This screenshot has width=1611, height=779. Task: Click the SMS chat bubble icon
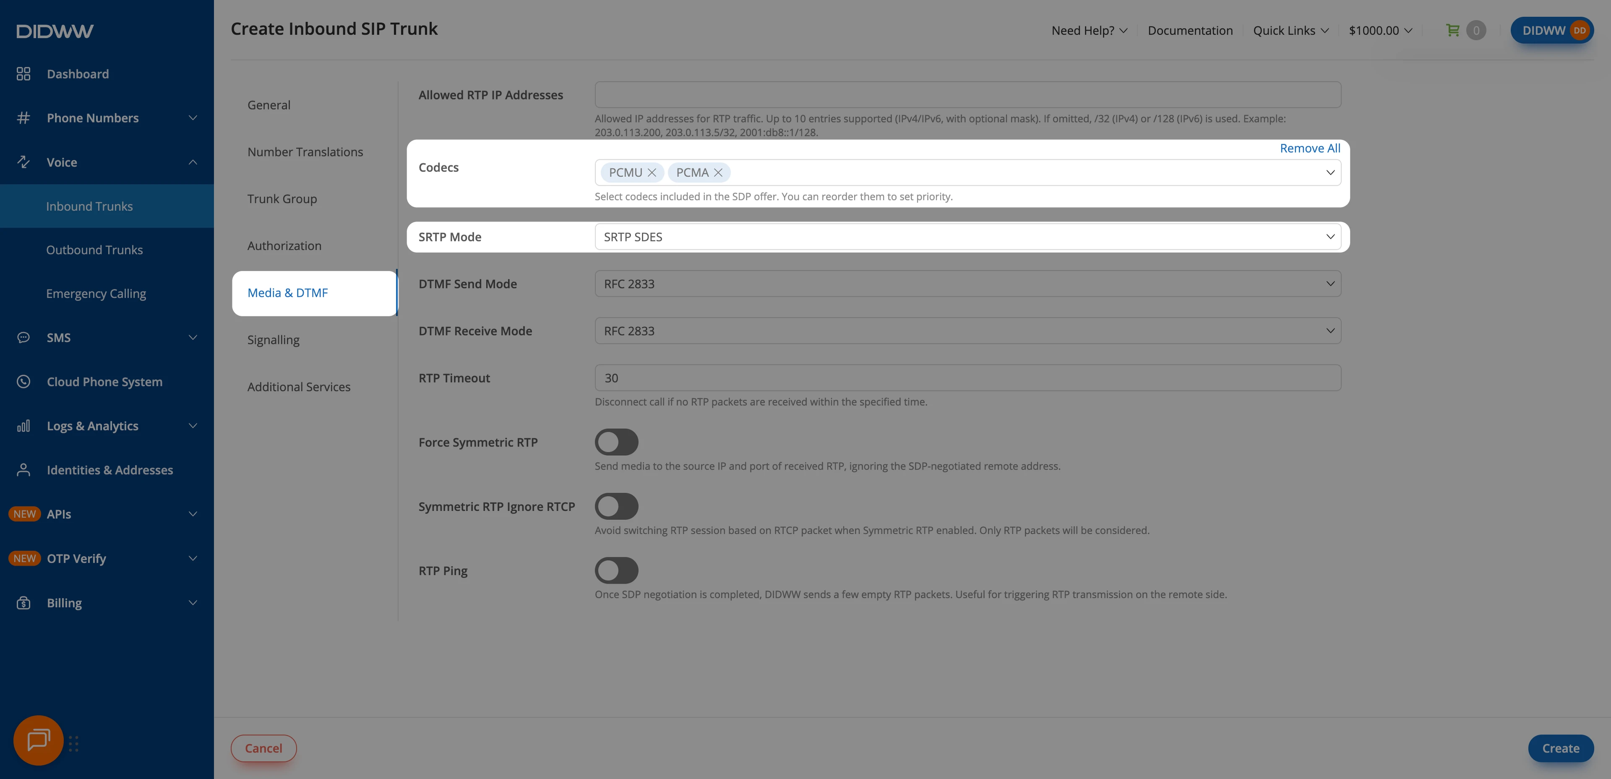tap(23, 338)
